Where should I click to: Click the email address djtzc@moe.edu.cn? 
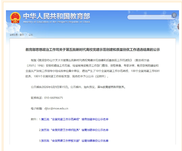[56, 109]
